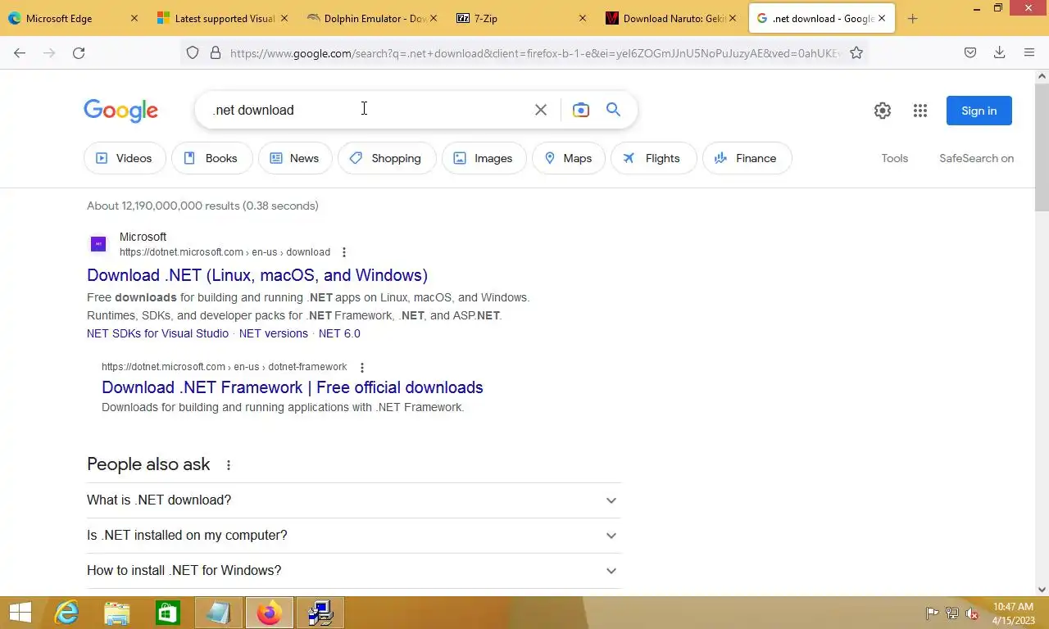
Task: Launch Internet Explorer from the taskbar
Action: click(x=66, y=613)
